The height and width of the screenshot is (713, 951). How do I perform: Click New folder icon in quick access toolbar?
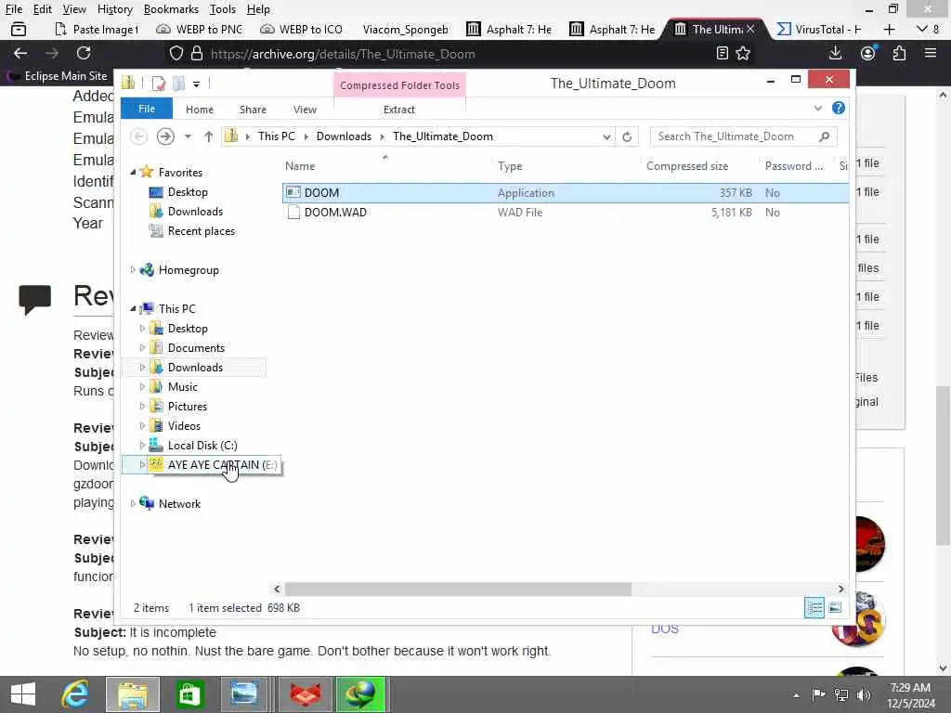click(179, 83)
